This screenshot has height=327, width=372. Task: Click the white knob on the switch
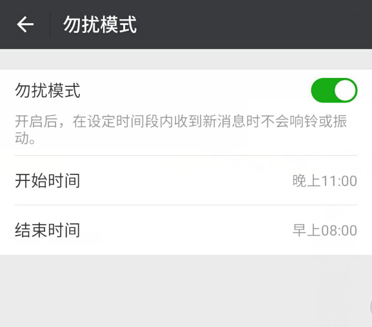pos(345,90)
